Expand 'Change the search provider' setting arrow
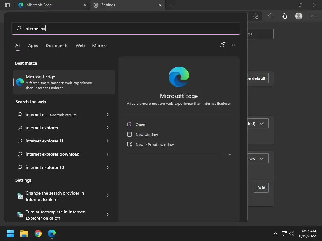This screenshot has width=322, height=241. tap(108, 196)
